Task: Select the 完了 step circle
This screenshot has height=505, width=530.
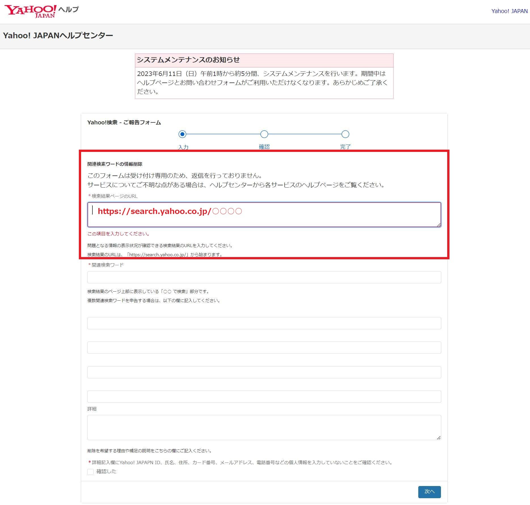Action: pos(345,134)
